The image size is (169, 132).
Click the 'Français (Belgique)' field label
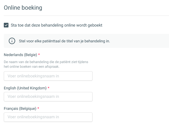20,108
